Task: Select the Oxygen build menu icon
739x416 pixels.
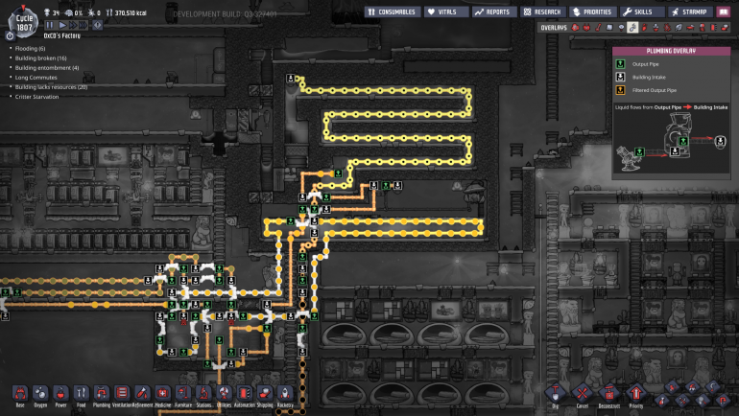Action: [x=40, y=393]
